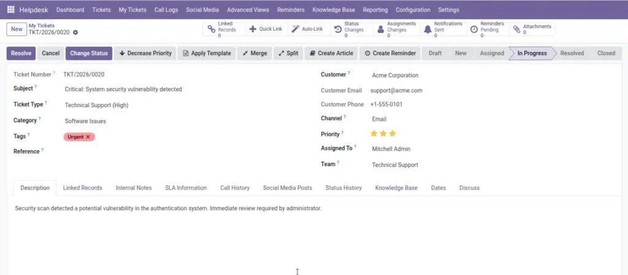Click the Cancel button

click(x=50, y=53)
